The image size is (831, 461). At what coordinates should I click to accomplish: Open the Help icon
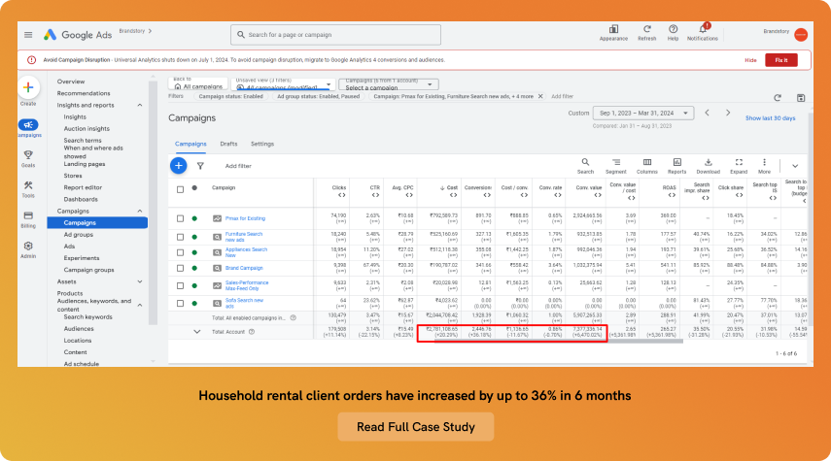coord(673,29)
